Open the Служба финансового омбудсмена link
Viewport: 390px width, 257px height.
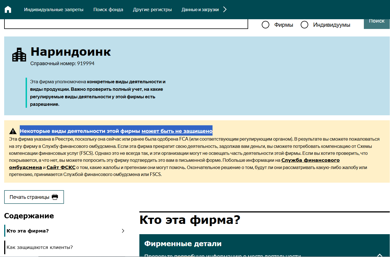coord(310,160)
